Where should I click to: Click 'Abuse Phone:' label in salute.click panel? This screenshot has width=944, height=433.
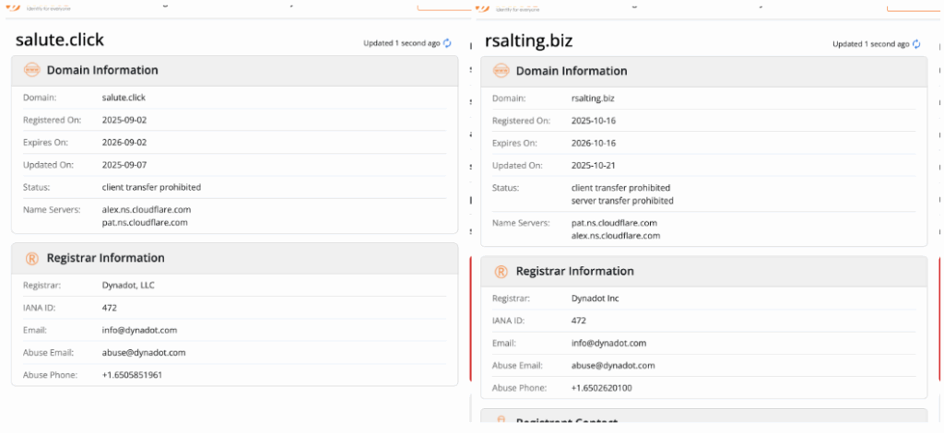(x=50, y=375)
